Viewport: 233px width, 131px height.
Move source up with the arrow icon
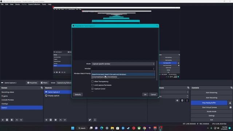60,120
